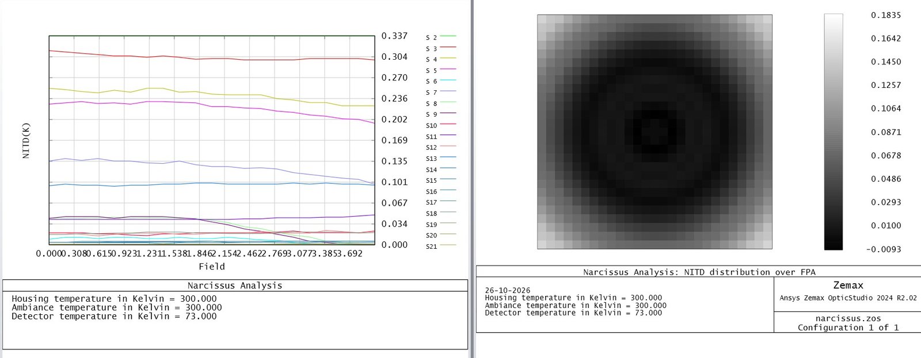Click legend entry S19

coord(441,224)
